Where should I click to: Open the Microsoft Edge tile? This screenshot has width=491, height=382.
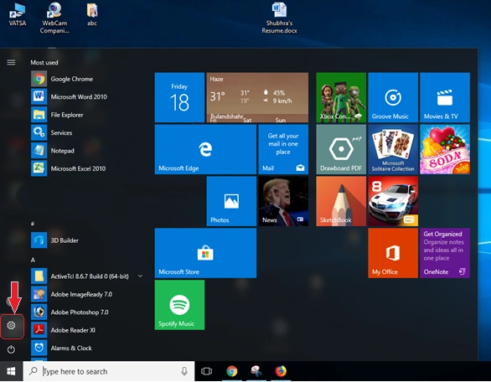pyautogui.click(x=205, y=149)
